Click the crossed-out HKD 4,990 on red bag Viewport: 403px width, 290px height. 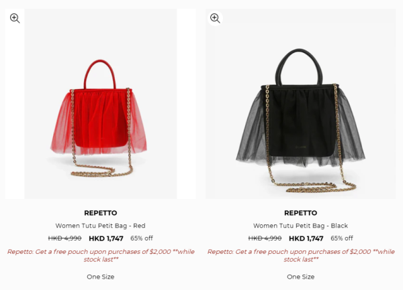click(64, 238)
